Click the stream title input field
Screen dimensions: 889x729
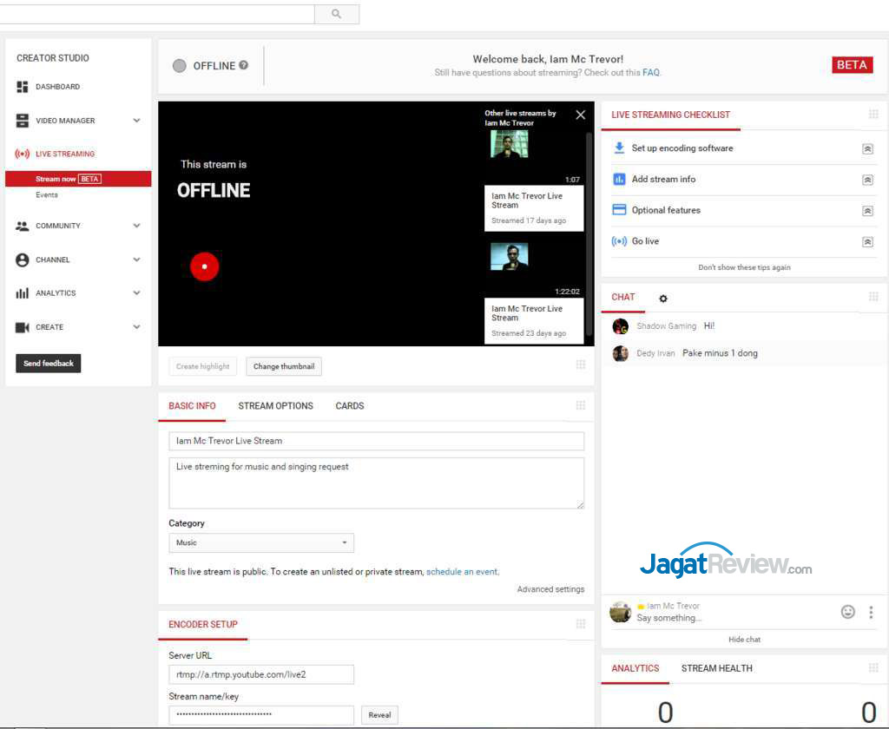(376, 441)
